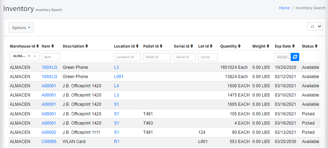The image size is (328, 148).
Task: Expand the Warehouse Id filter dropdown arrow
Action: click(35, 56)
